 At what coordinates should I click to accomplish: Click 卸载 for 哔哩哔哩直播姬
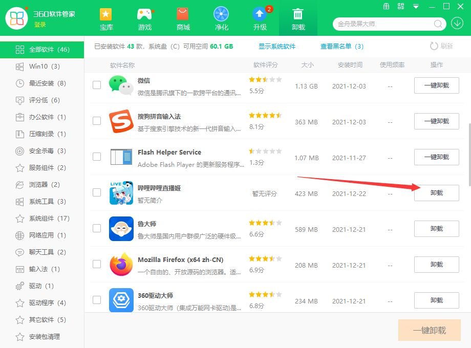(x=437, y=193)
